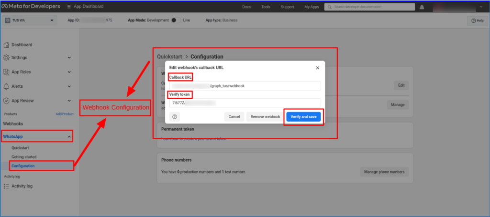Open the Activity log page

pos(22,186)
